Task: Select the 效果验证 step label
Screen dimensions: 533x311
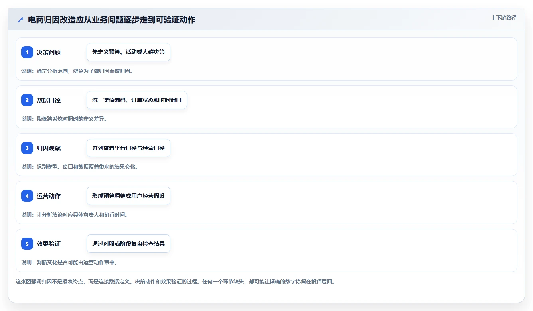Action: pyautogui.click(x=49, y=244)
